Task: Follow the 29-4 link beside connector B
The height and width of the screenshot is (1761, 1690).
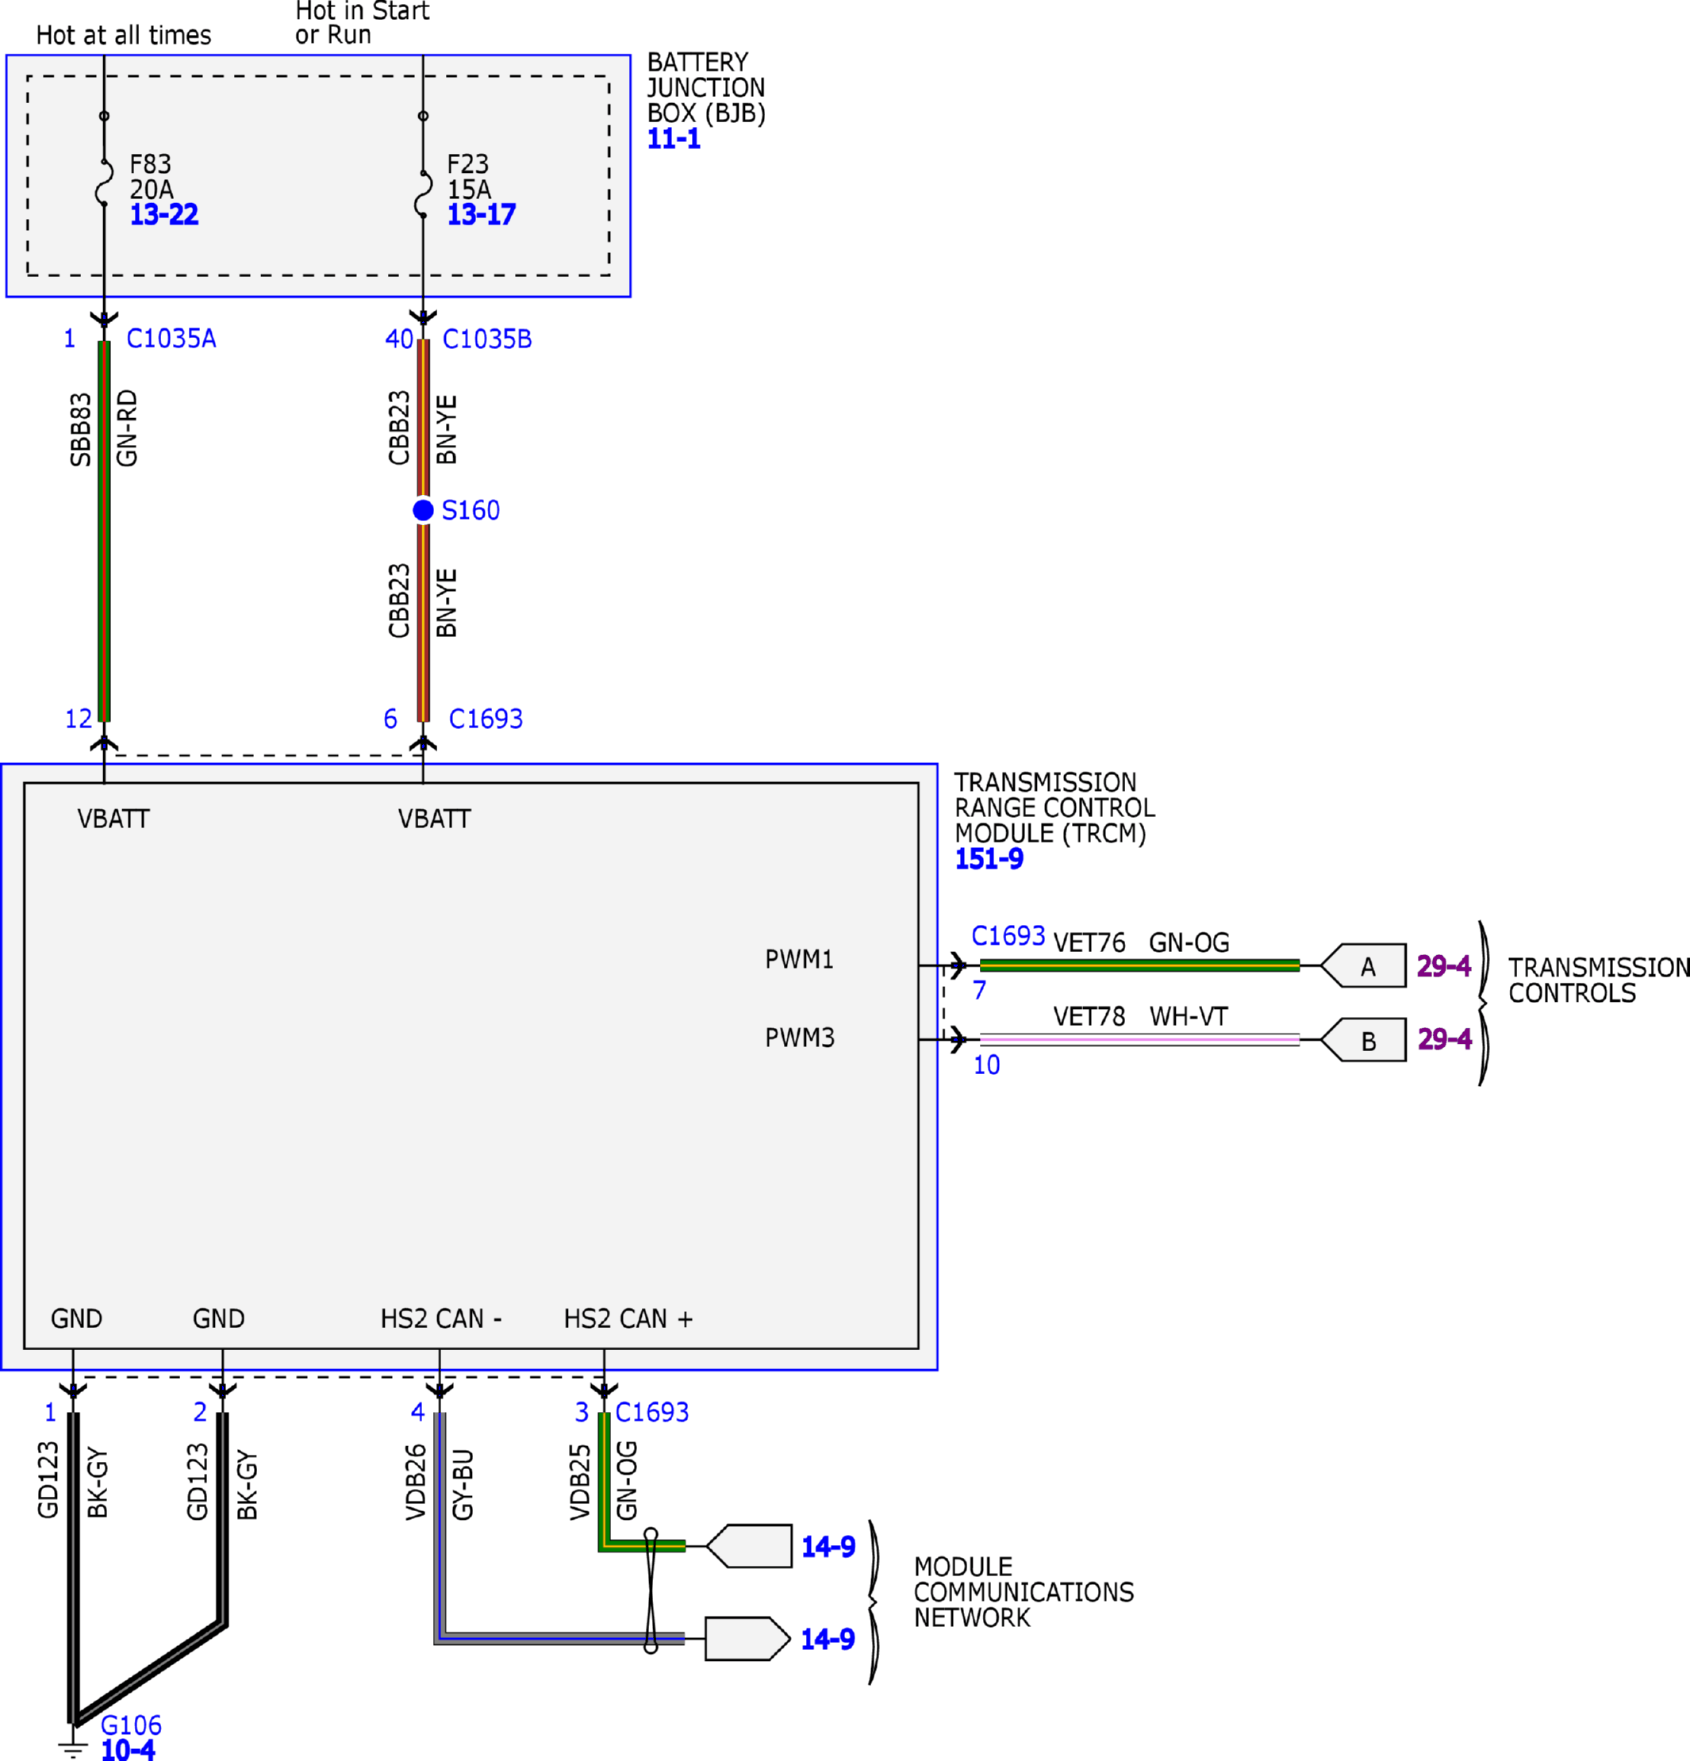Action: pyautogui.click(x=1444, y=1038)
